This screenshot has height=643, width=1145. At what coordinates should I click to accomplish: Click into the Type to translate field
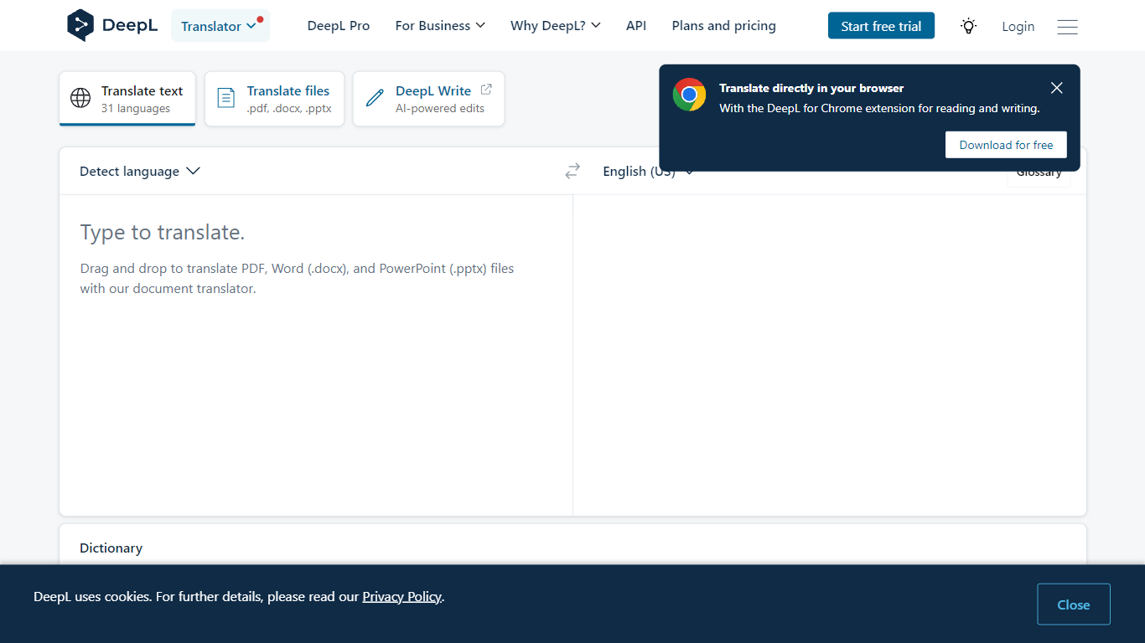click(x=315, y=352)
